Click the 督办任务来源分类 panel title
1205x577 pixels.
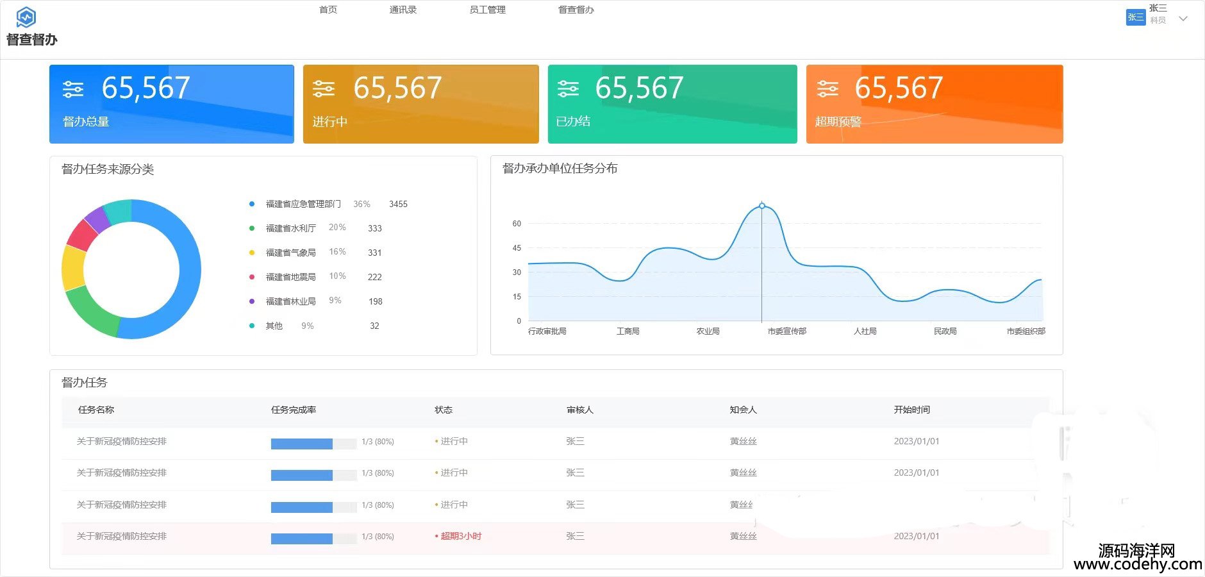click(x=108, y=169)
